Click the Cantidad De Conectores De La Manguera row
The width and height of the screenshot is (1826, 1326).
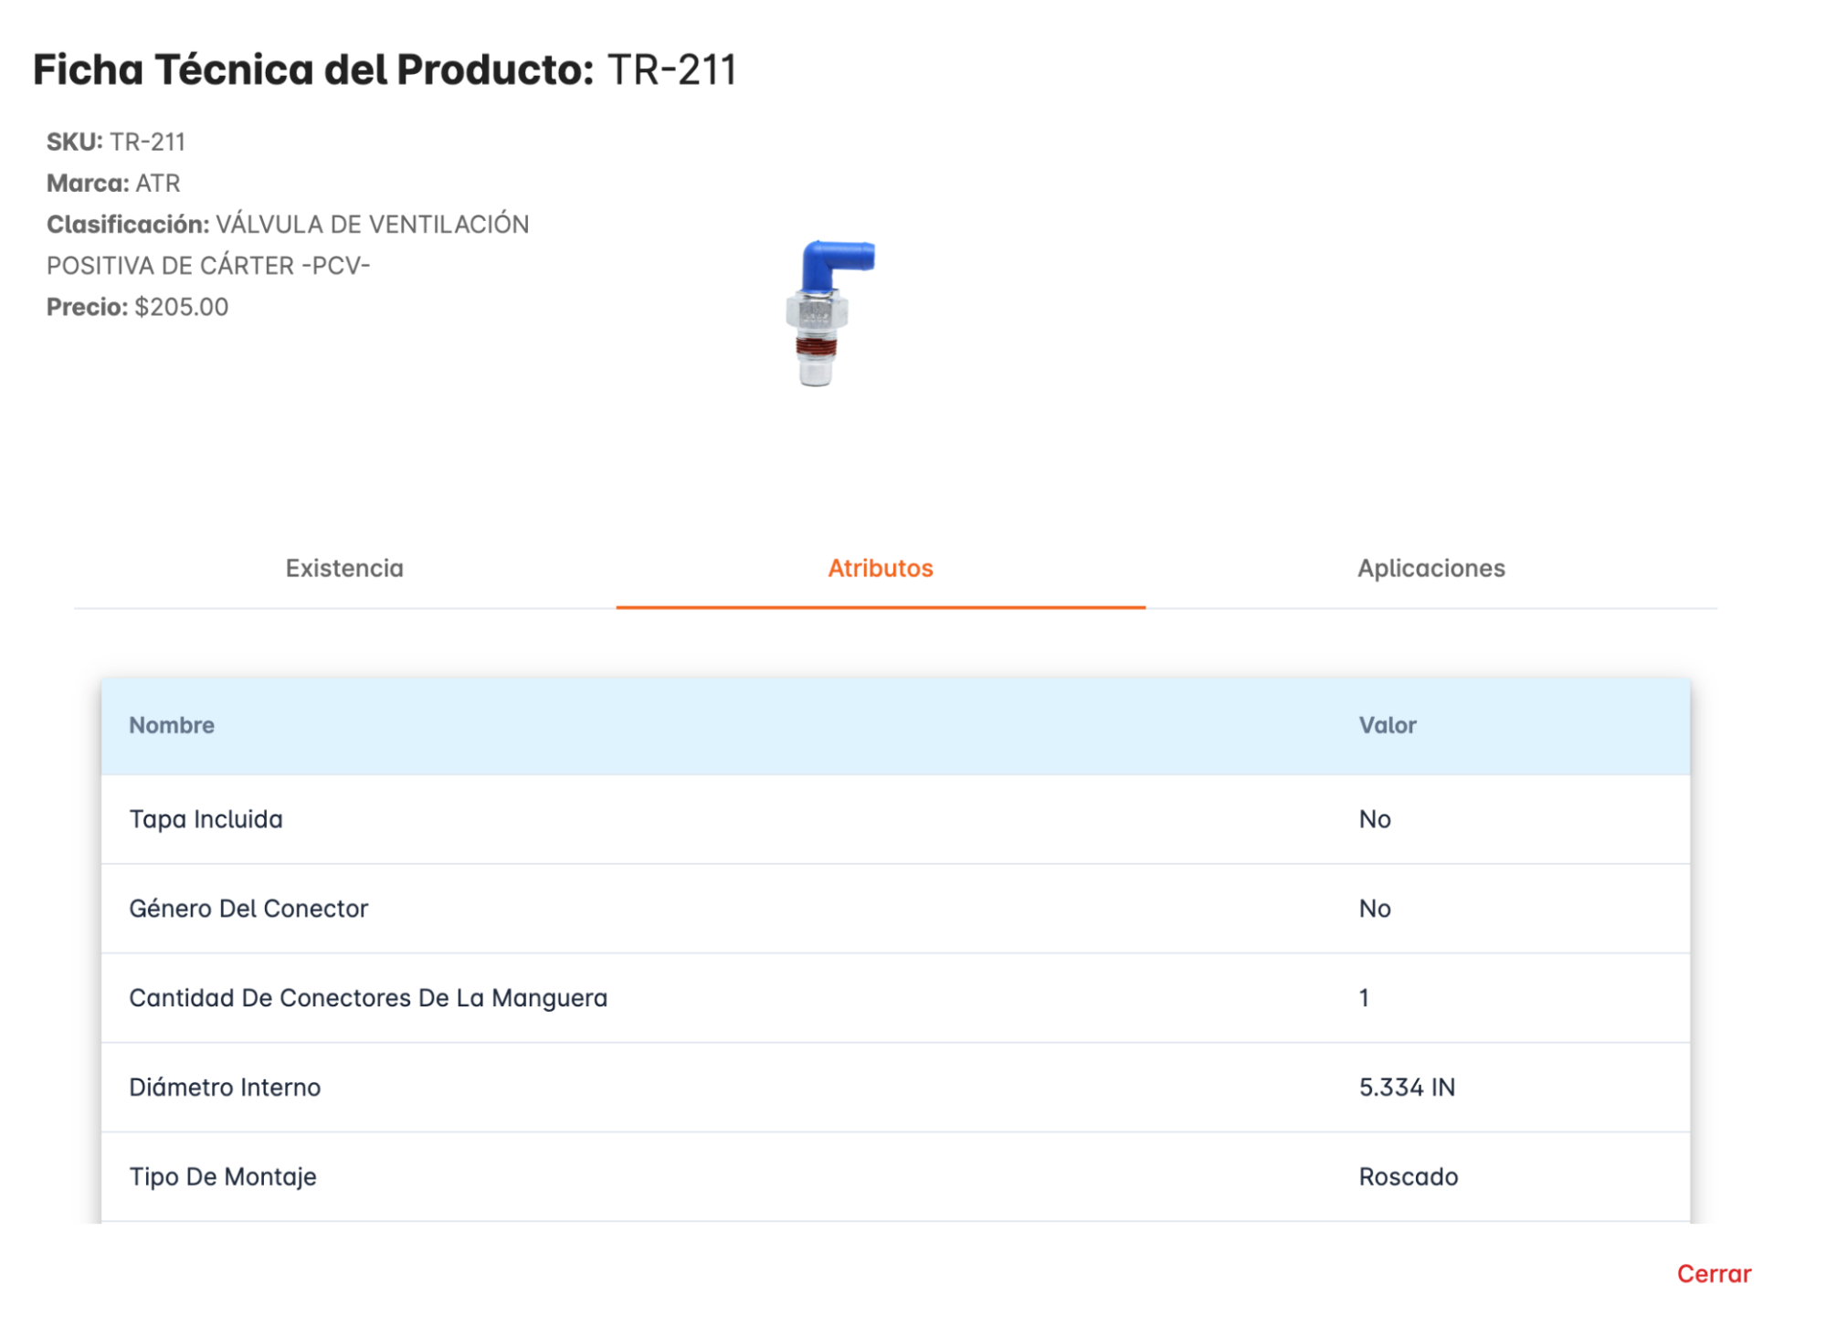pos(895,998)
